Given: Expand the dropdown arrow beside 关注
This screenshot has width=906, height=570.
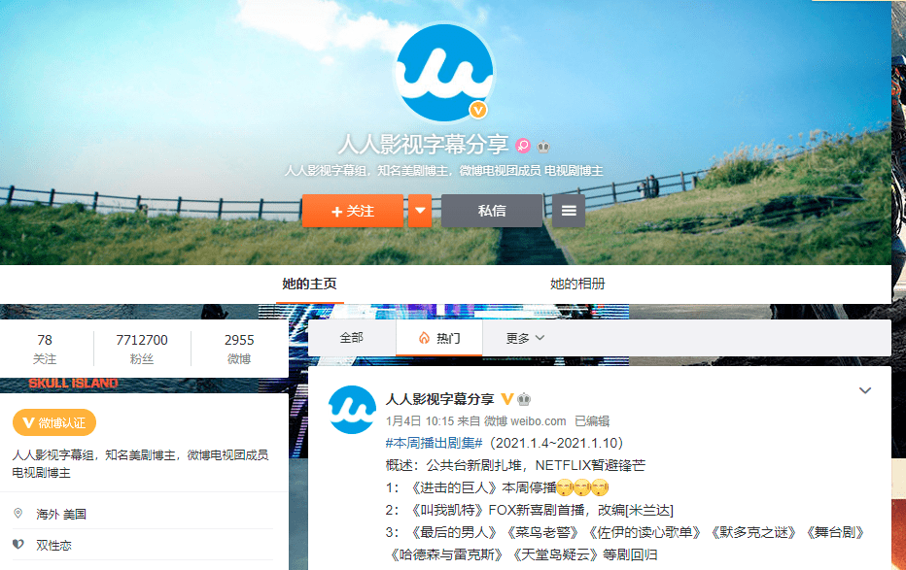Looking at the screenshot, I should tap(419, 211).
